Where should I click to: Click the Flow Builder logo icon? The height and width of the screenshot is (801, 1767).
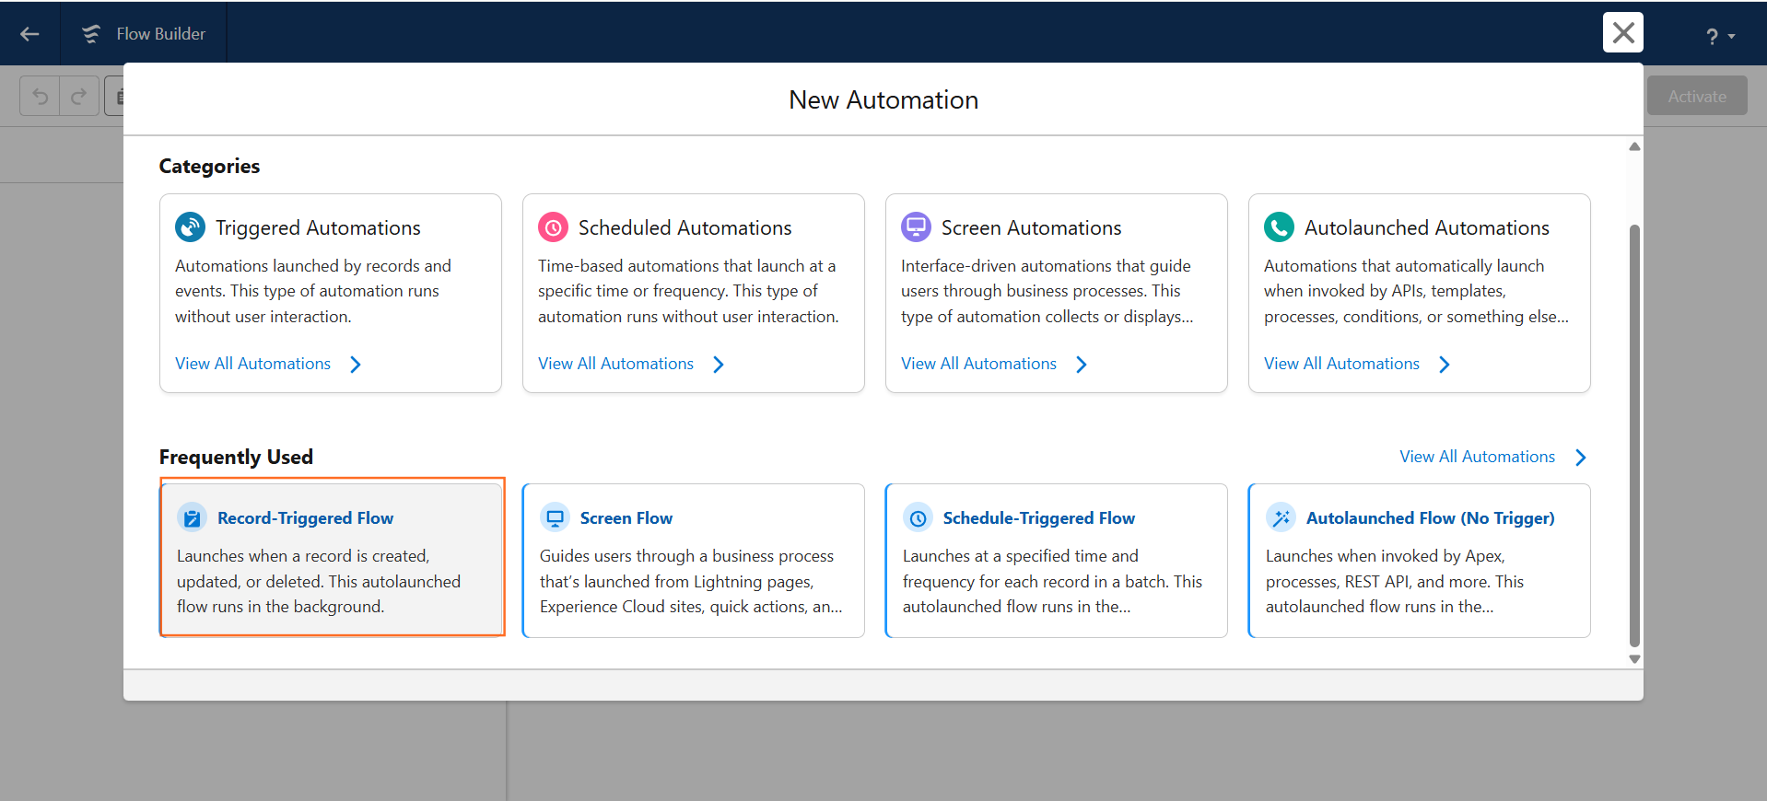[x=91, y=34]
